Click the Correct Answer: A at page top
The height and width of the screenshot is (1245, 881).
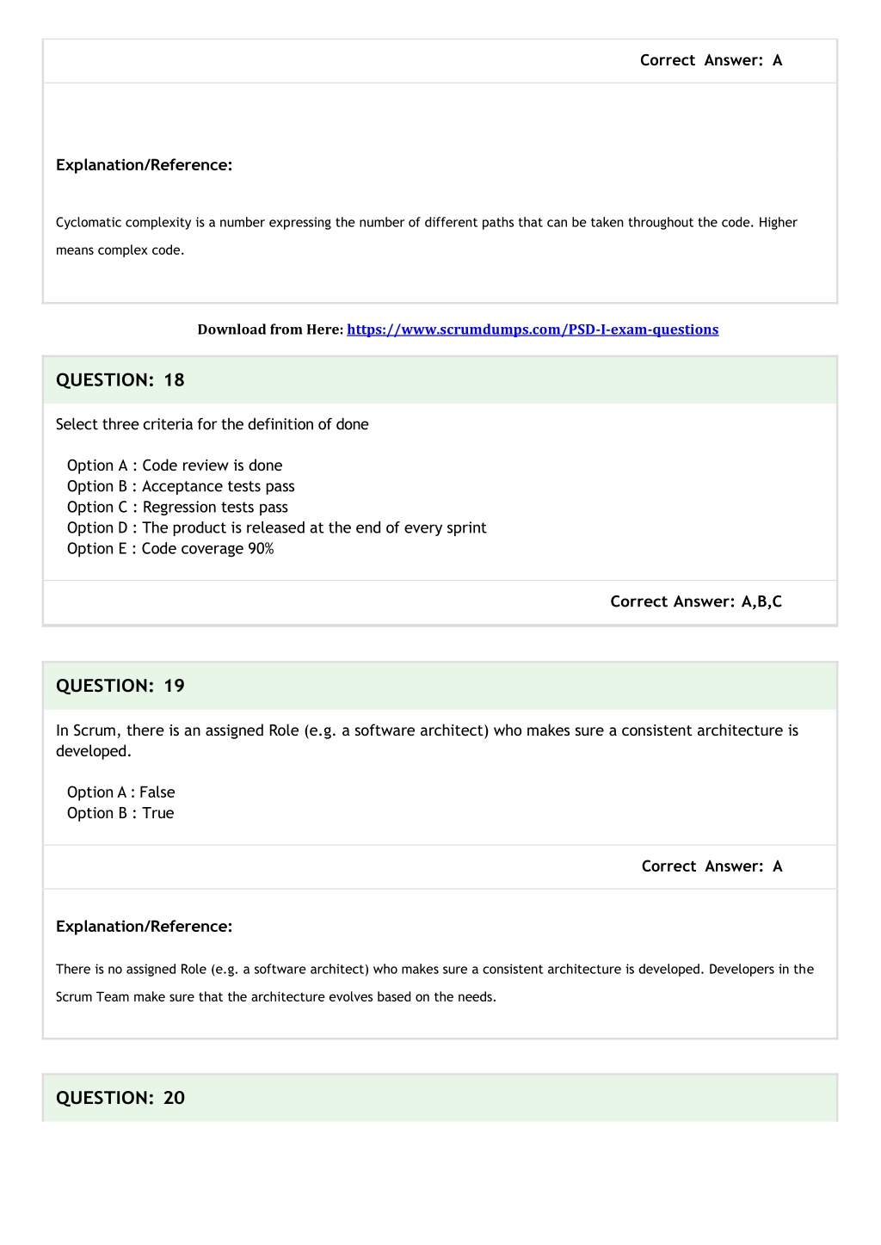click(711, 60)
